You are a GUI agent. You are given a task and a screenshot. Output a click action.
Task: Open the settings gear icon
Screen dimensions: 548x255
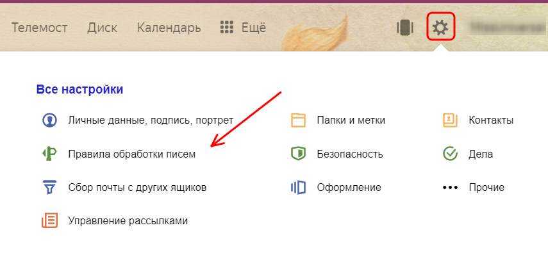pyautogui.click(x=440, y=27)
